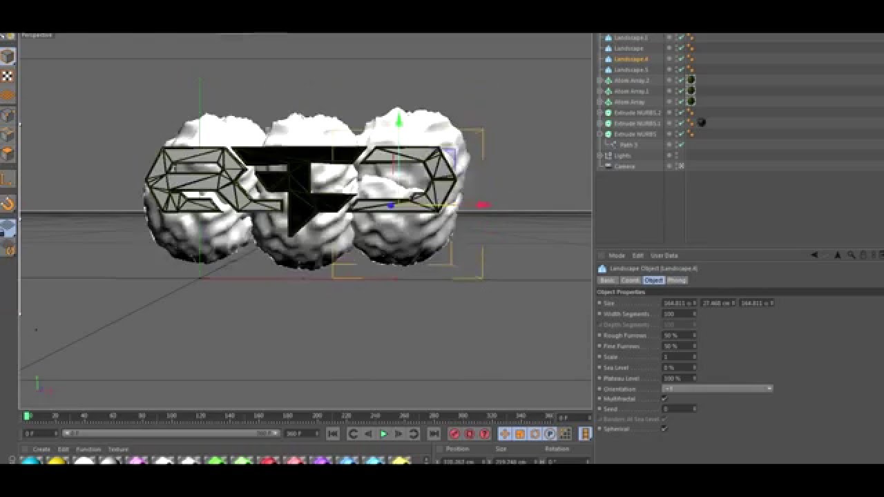Image resolution: width=884 pixels, height=497 pixels.
Task: Open the User Data menu
Action: click(x=664, y=255)
